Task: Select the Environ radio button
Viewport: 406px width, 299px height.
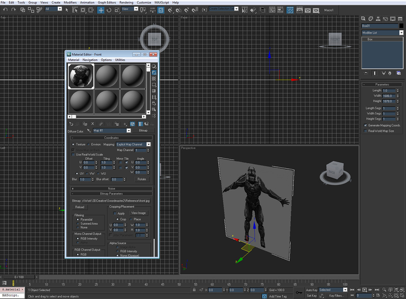Action: (x=88, y=144)
